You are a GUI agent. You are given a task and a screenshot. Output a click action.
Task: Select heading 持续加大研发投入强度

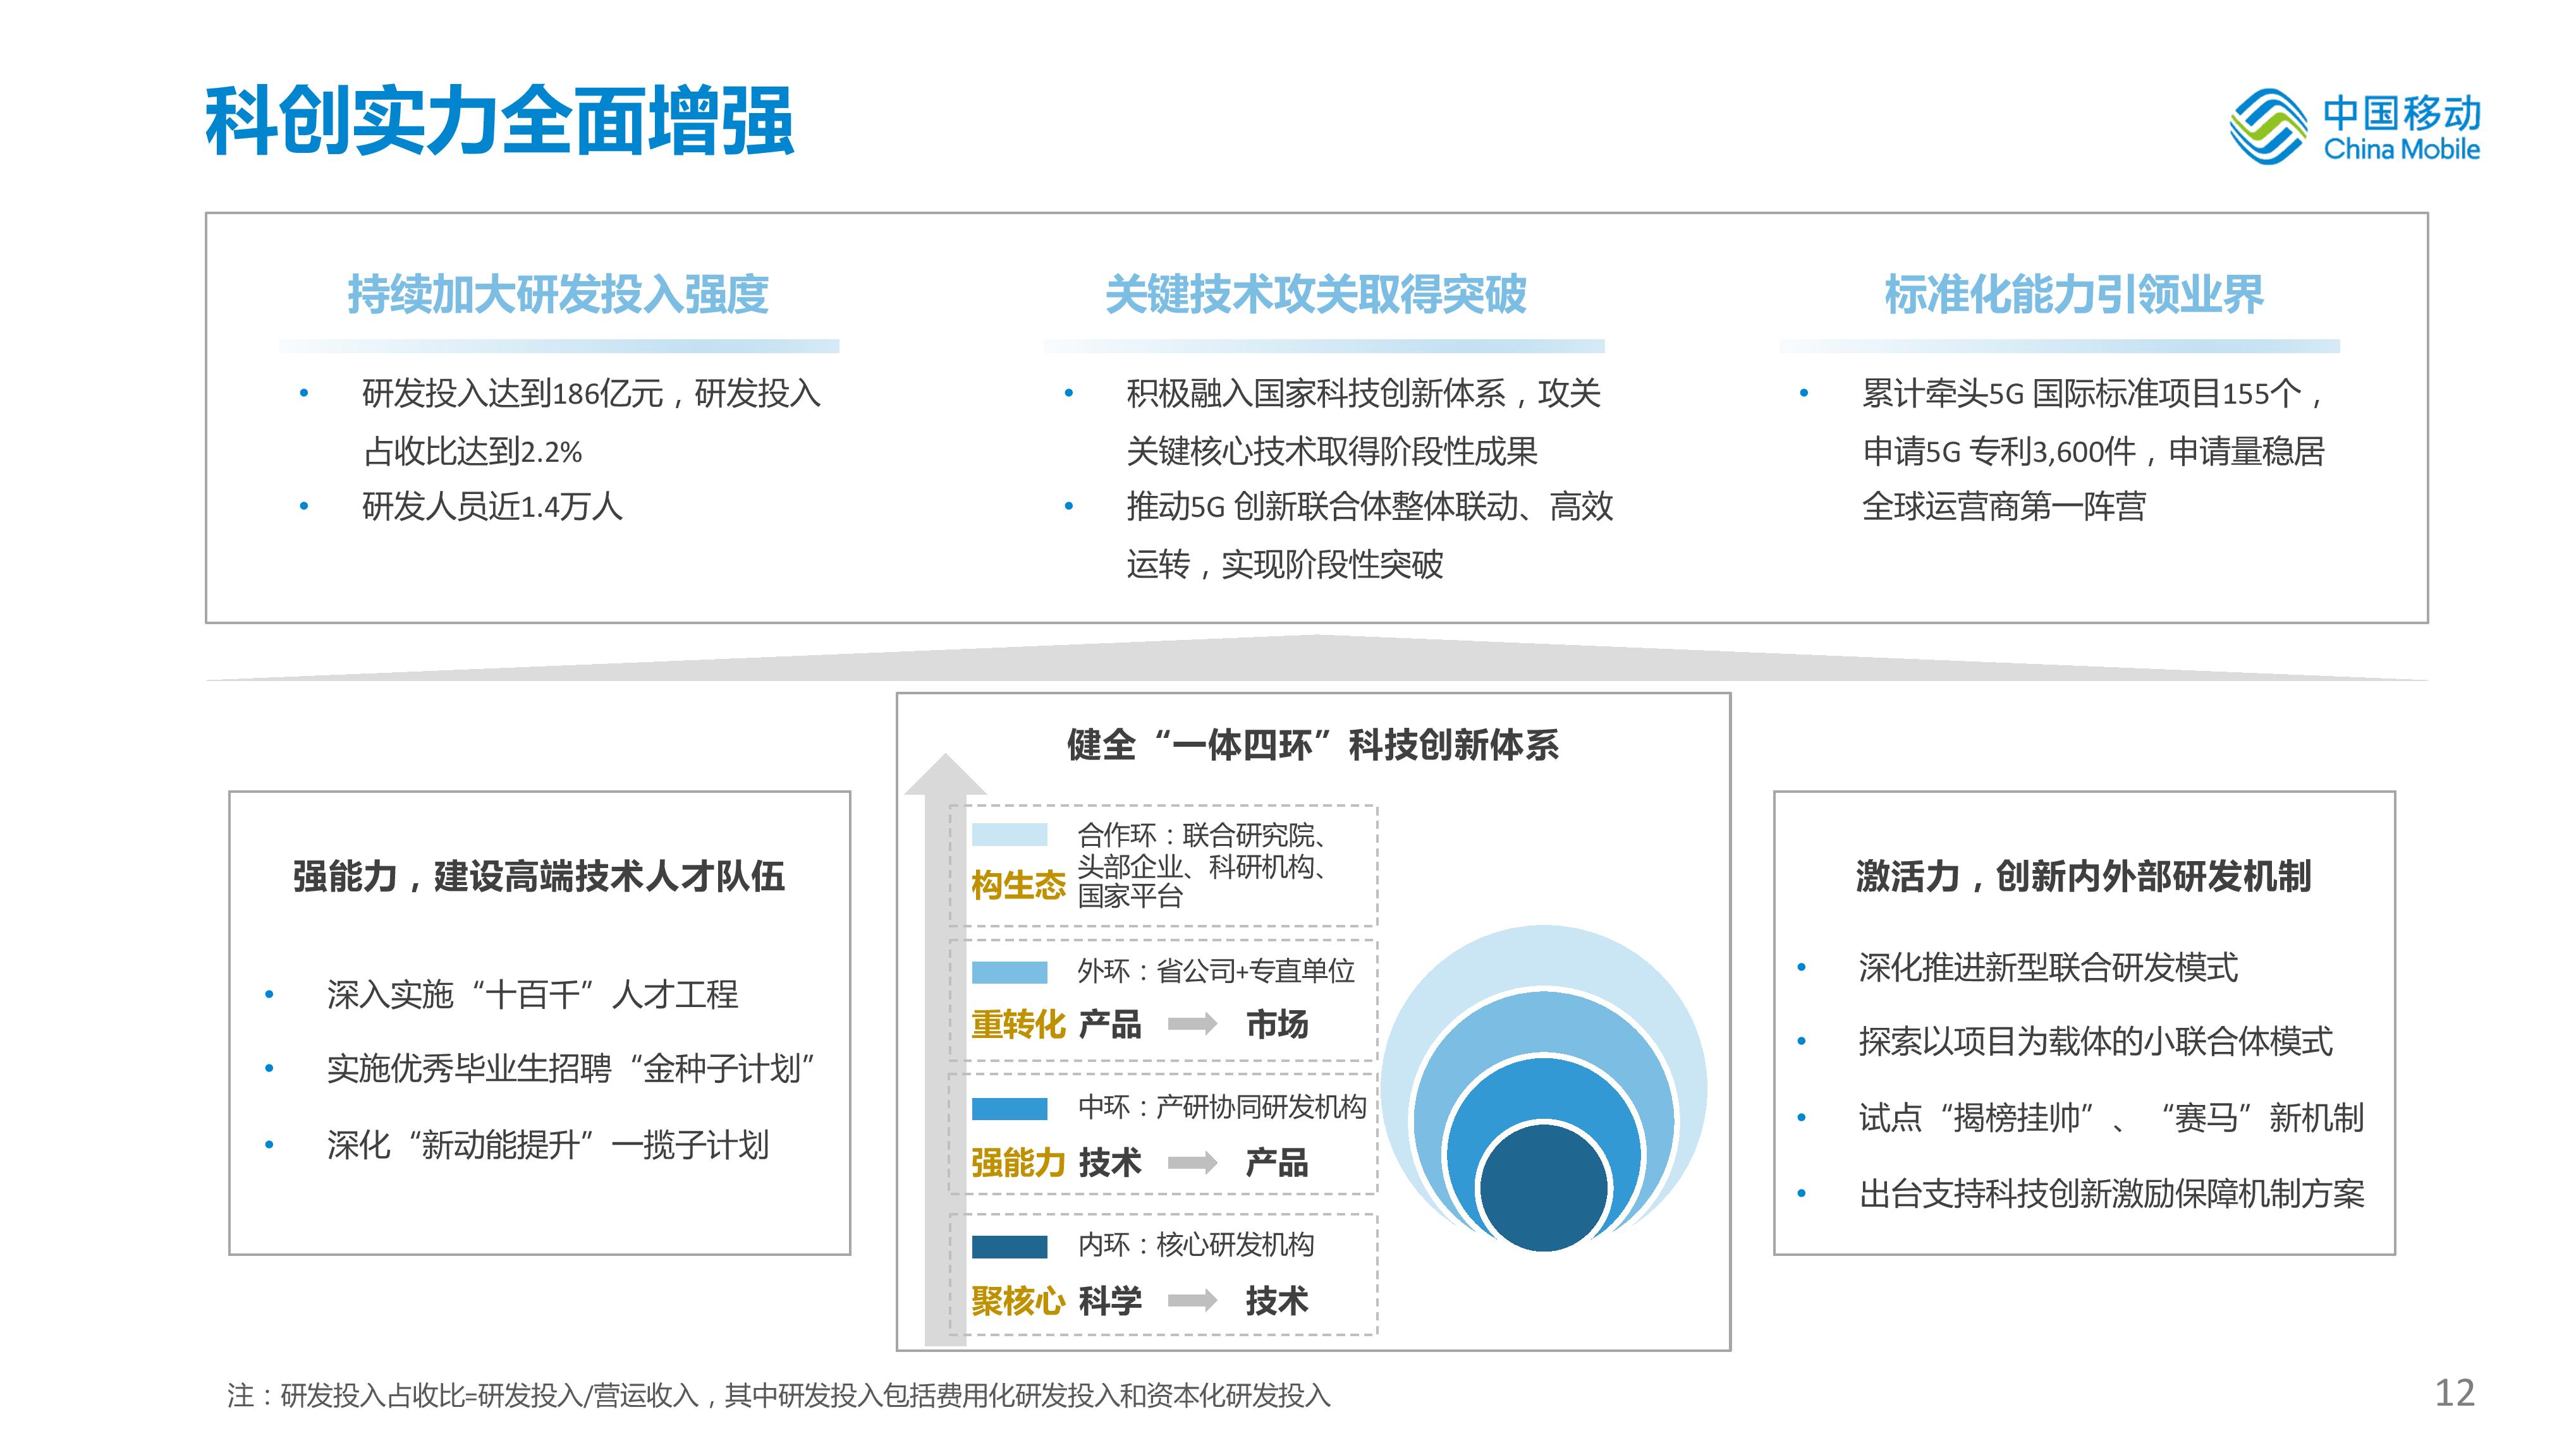(x=558, y=294)
